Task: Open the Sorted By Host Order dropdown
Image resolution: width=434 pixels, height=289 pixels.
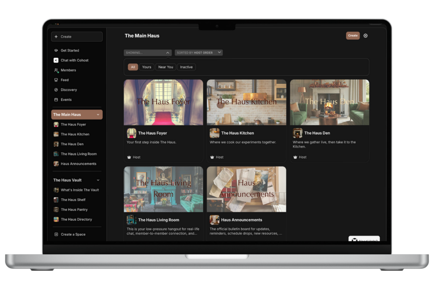Action: 198,52
